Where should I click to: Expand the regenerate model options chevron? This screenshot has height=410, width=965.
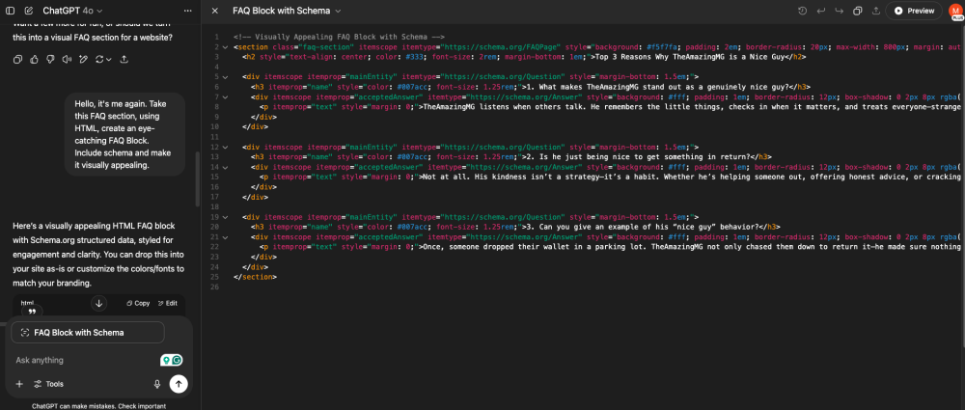pyautogui.click(x=108, y=59)
